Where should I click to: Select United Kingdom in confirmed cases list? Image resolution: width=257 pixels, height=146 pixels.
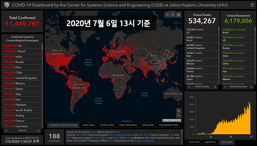point(22,78)
